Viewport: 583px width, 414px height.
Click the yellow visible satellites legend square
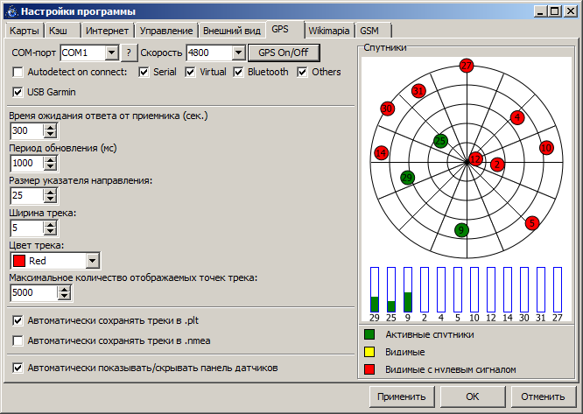[369, 352]
